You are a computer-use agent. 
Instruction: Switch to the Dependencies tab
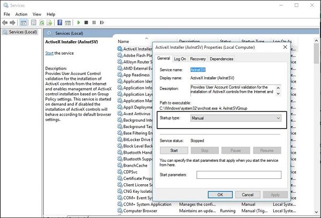(221, 59)
